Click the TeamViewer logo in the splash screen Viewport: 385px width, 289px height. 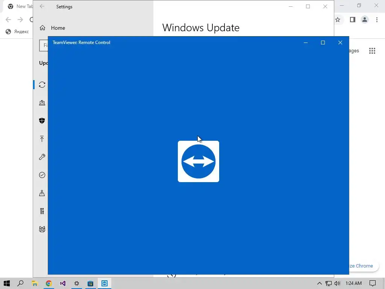(199, 161)
